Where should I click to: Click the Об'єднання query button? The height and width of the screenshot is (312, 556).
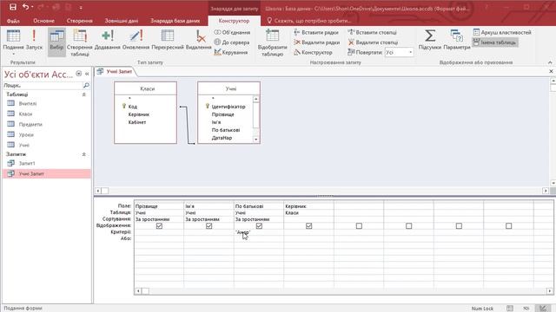(x=232, y=32)
